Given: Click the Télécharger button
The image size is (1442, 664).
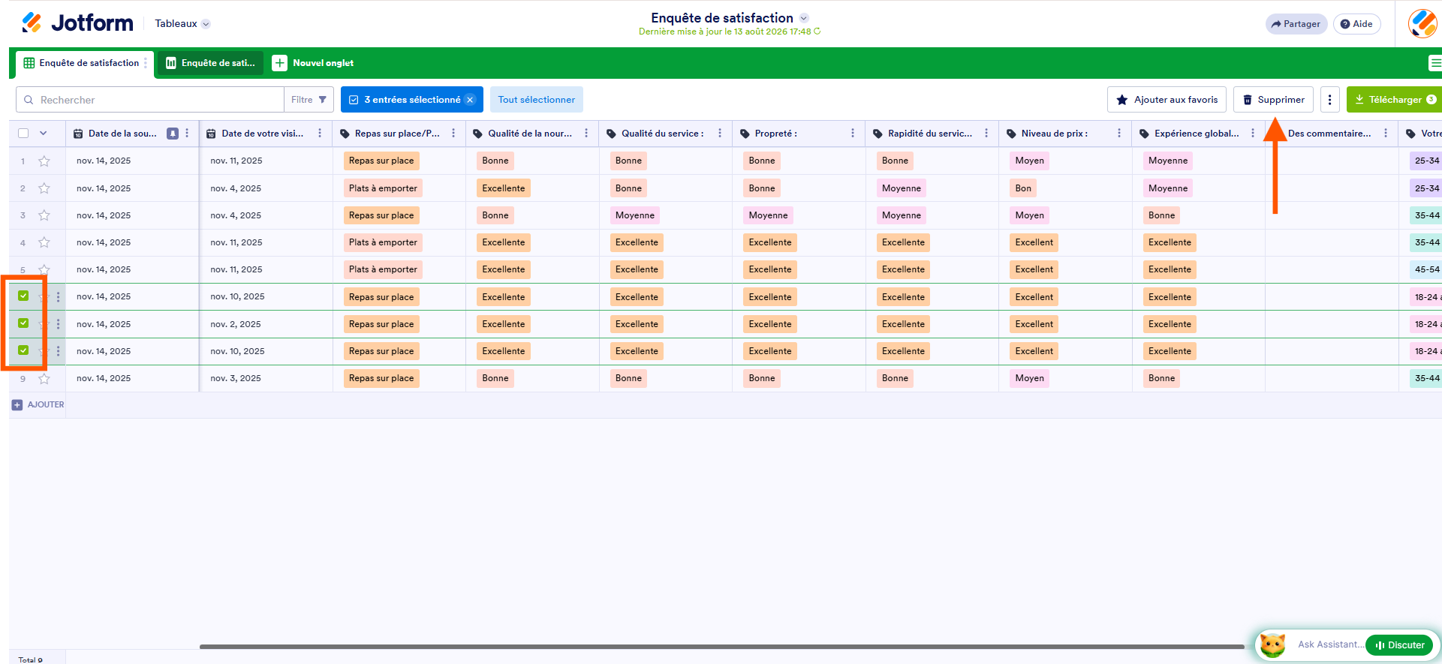Looking at the screenshot, I should coord(1394,100).
